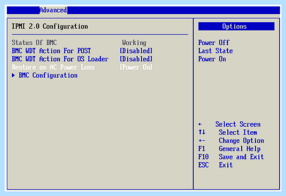Click the up-down arrows key symbol

click(202, 132)
